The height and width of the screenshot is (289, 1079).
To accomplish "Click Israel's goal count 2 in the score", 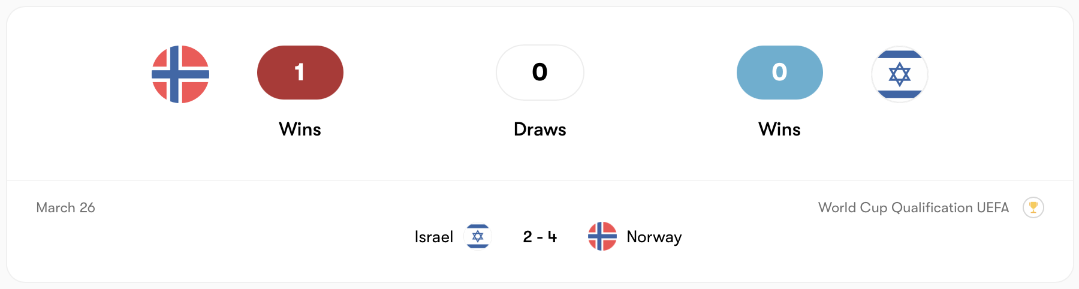I will [x=528, y=237].
